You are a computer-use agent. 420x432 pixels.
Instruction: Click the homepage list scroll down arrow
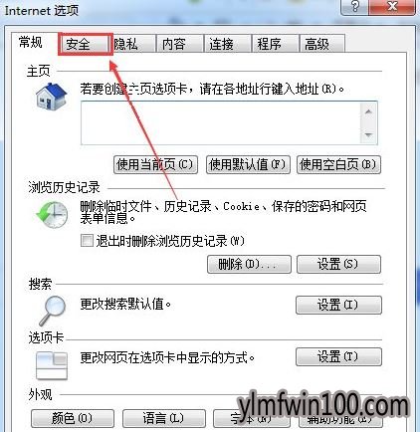tap(368, 134)
